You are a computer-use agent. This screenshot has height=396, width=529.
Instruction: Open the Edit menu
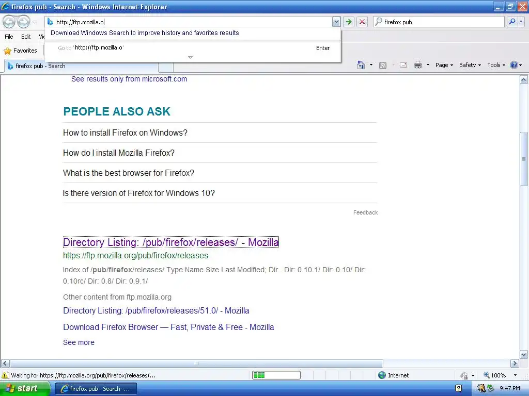26,37
